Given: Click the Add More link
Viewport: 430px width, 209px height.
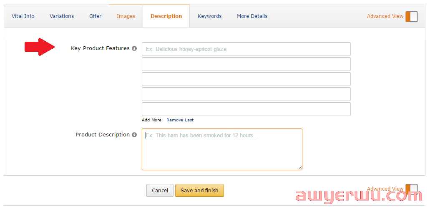Looking at the screenshot, I should point(151,120).
